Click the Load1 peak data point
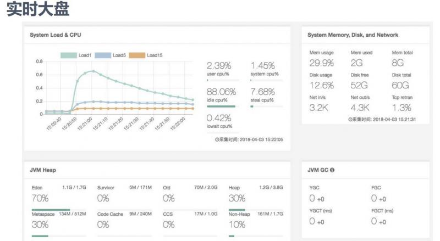This screenshot has width=440, height=241. [94, 71]
